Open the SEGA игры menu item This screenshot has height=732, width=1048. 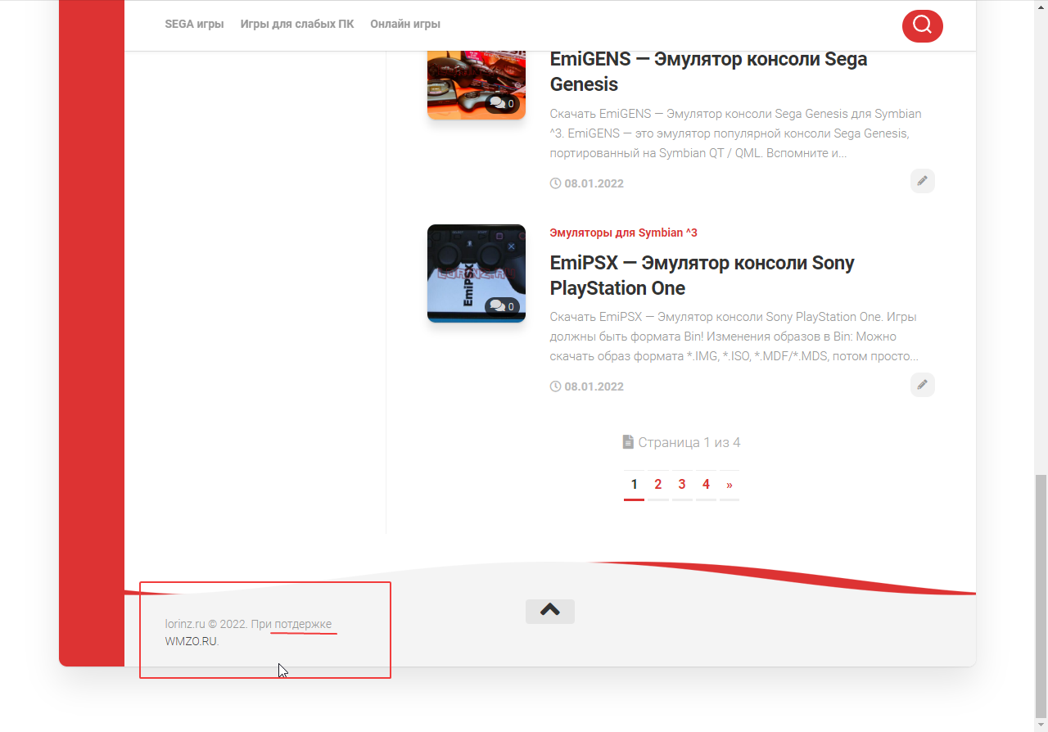click(x=194, y=24)
